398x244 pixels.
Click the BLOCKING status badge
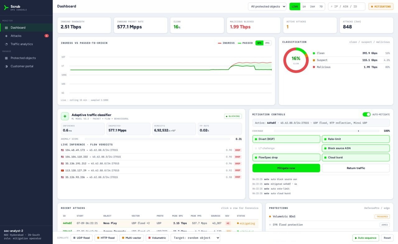(x=233, y=116)
